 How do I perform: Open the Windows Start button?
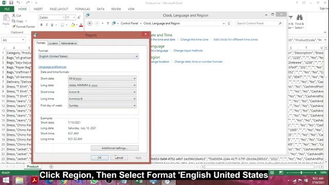pyautogui.click(x=6, y=180)
